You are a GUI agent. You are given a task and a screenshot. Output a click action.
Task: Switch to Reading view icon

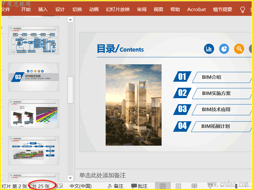click(194, 186)
